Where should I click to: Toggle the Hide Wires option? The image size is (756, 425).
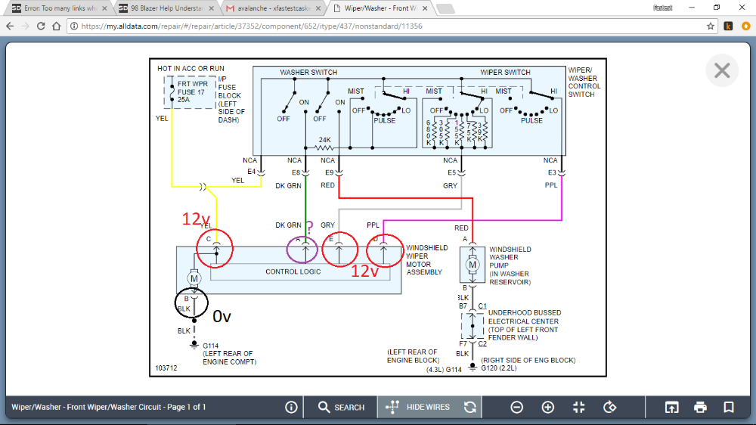coord(420,408)
